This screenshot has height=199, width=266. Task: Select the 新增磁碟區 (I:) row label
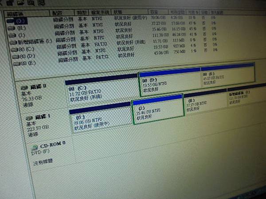(x=35, y=42)
